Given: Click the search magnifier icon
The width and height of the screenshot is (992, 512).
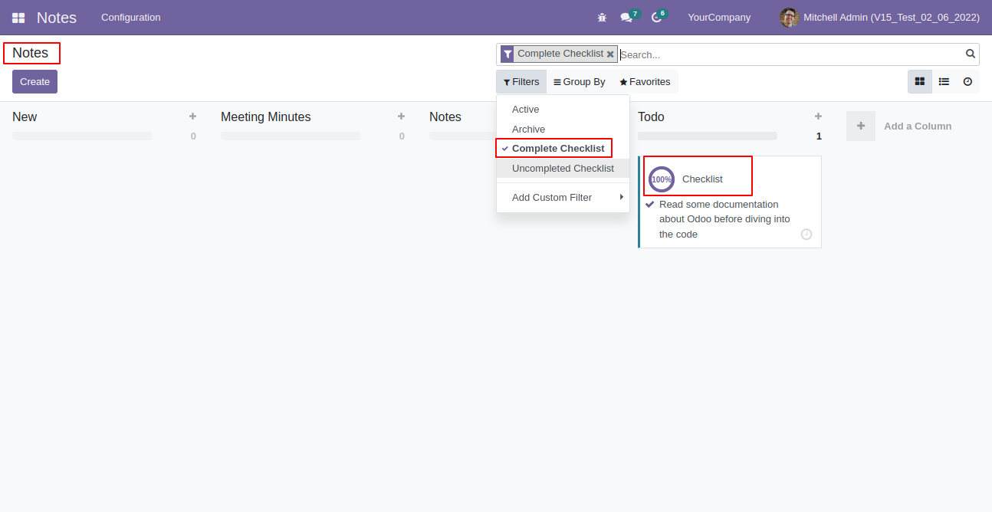Looking at the screenshot, I should click(x=971, y=54).
